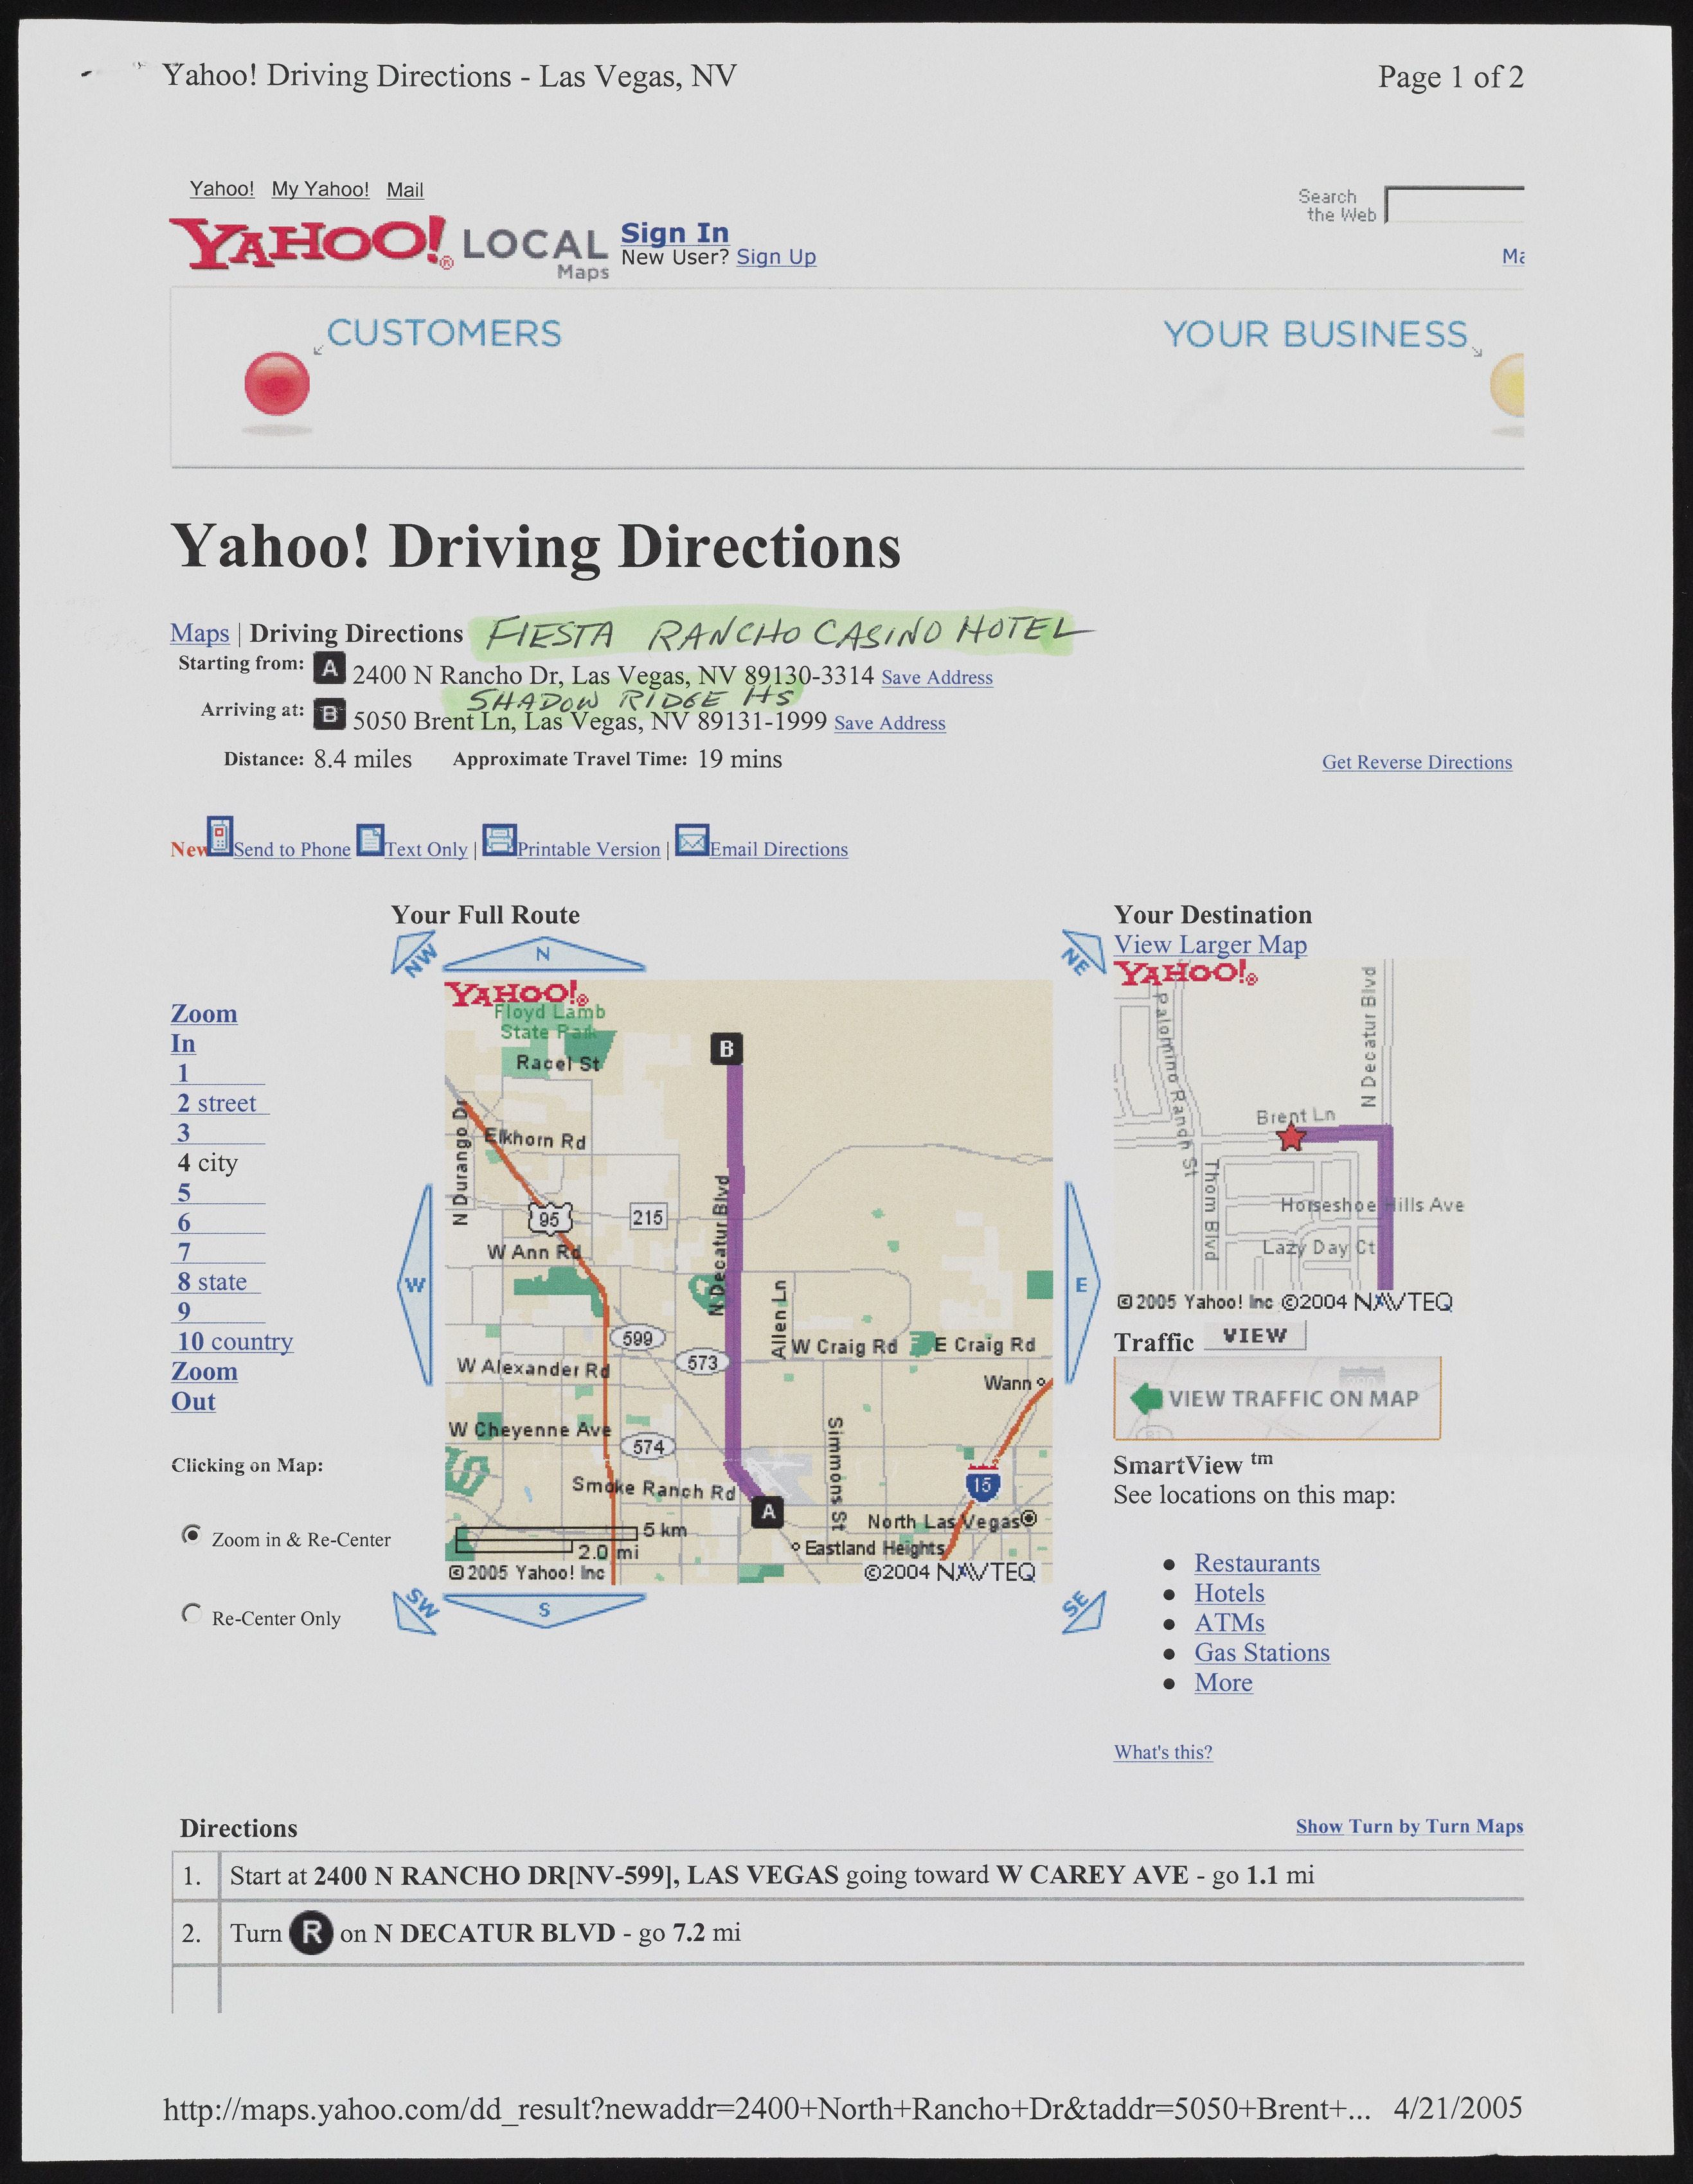This screenshot has width=1693, height=2184.
Task: Click the Email Directions envelope icon
Action: (692, 840)
